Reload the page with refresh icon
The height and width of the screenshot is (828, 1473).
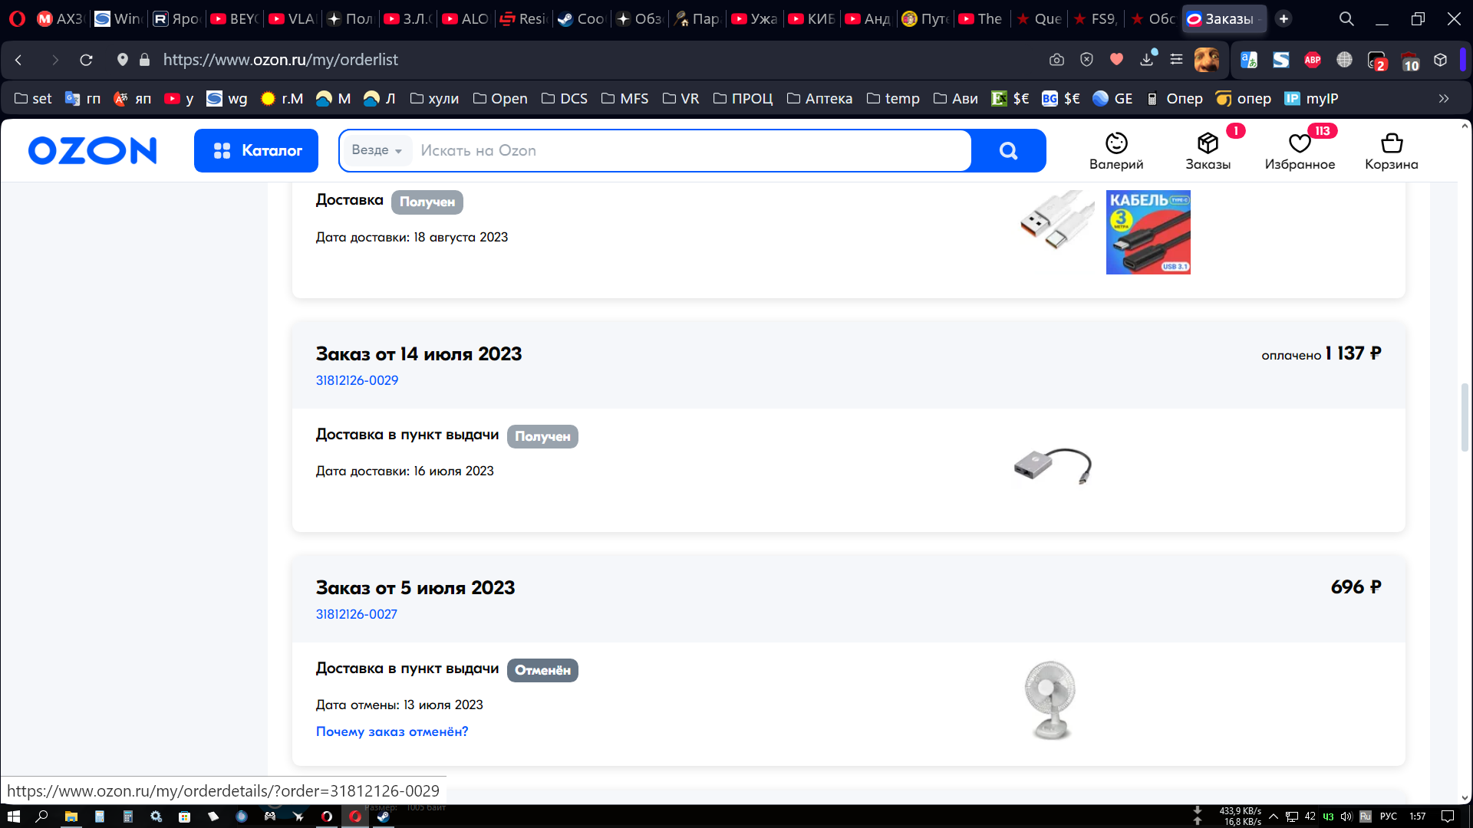[x=86, y=60]
